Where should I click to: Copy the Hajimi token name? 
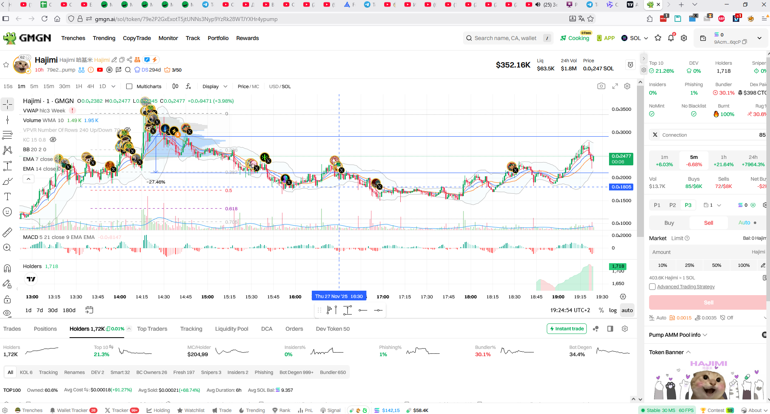[x=122, y=60]
